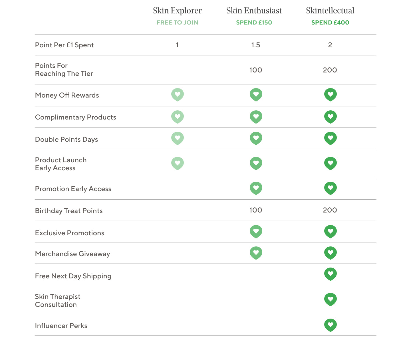Open the Skintellectual tier heading
The height and width of the screenshot is (340, 411).
tap(330, 11)
